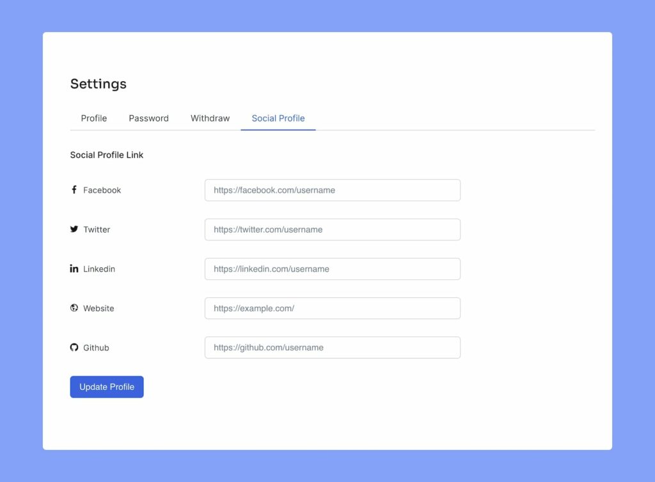Click the LinkedIn icon

point(74,268)
